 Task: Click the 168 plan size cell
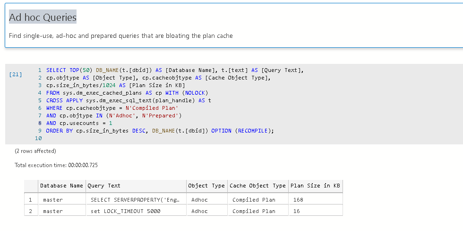pos(298,200)
